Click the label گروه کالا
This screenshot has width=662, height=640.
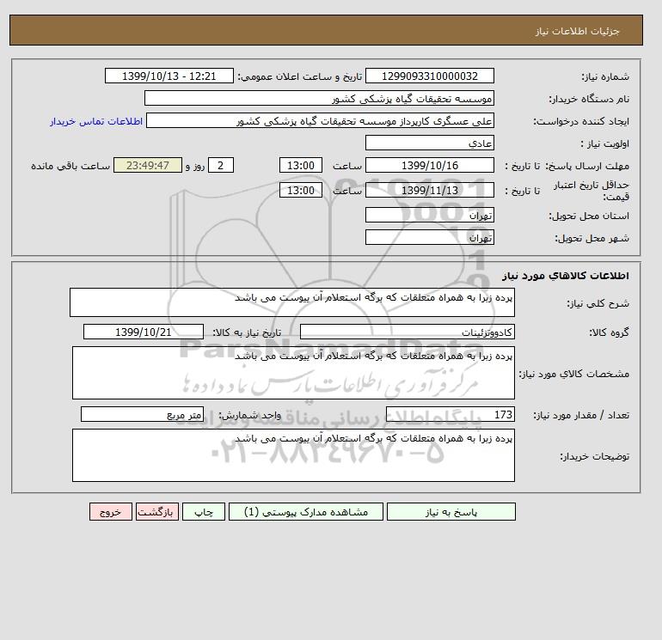pos(610,332)
